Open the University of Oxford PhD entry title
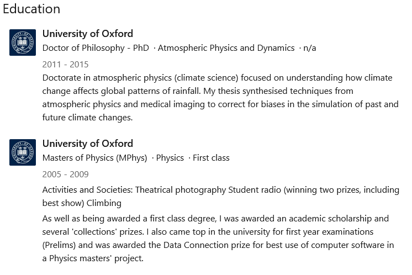 (88, 34)
